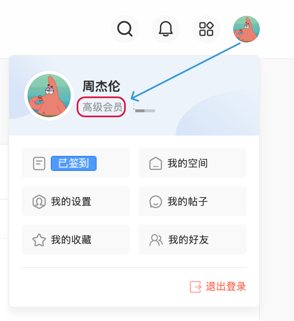Open 我的帖子 menu entry
294x321 pixels.
tap(192, 201)
